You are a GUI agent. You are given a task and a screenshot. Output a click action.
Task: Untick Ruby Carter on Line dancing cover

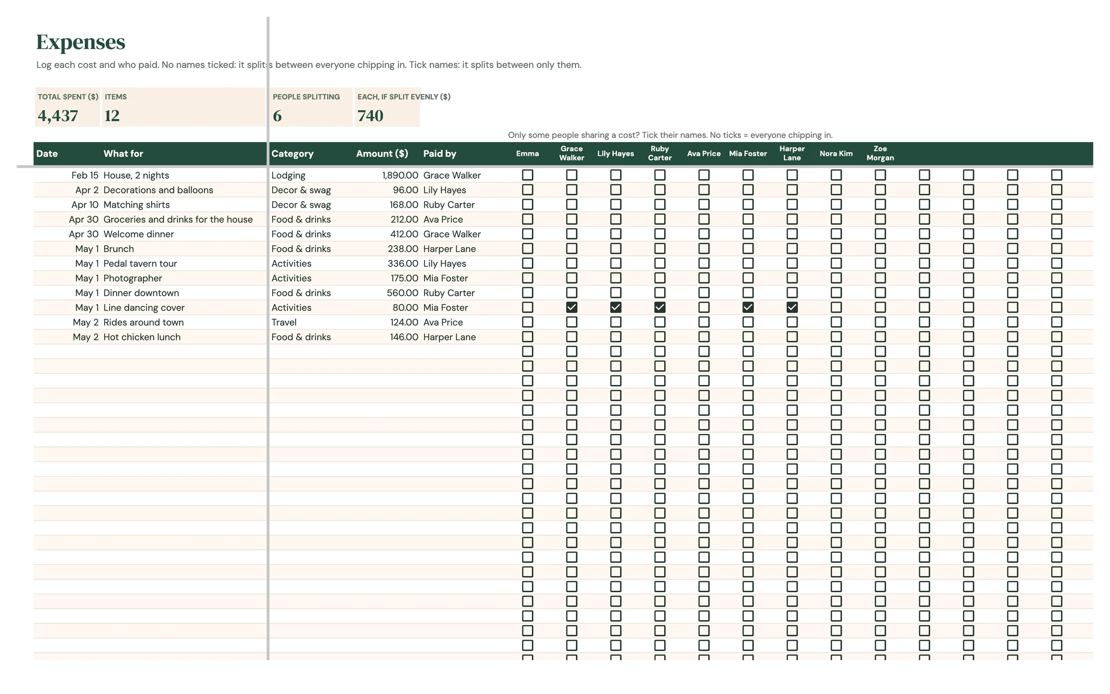[x=660, y=307]
